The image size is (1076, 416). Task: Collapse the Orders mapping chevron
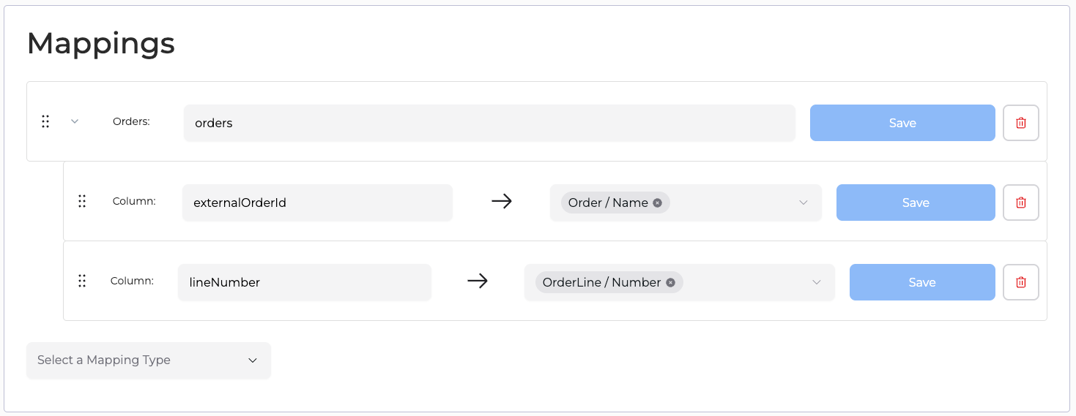75,121
